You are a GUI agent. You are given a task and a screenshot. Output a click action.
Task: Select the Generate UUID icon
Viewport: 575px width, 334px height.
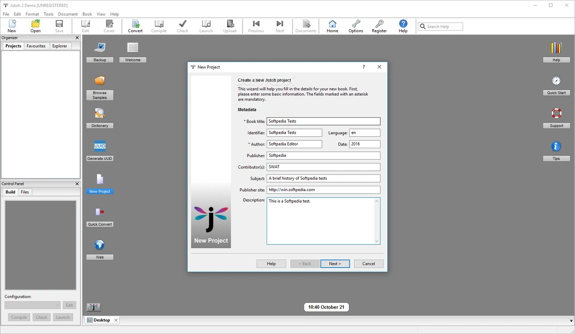100,146
